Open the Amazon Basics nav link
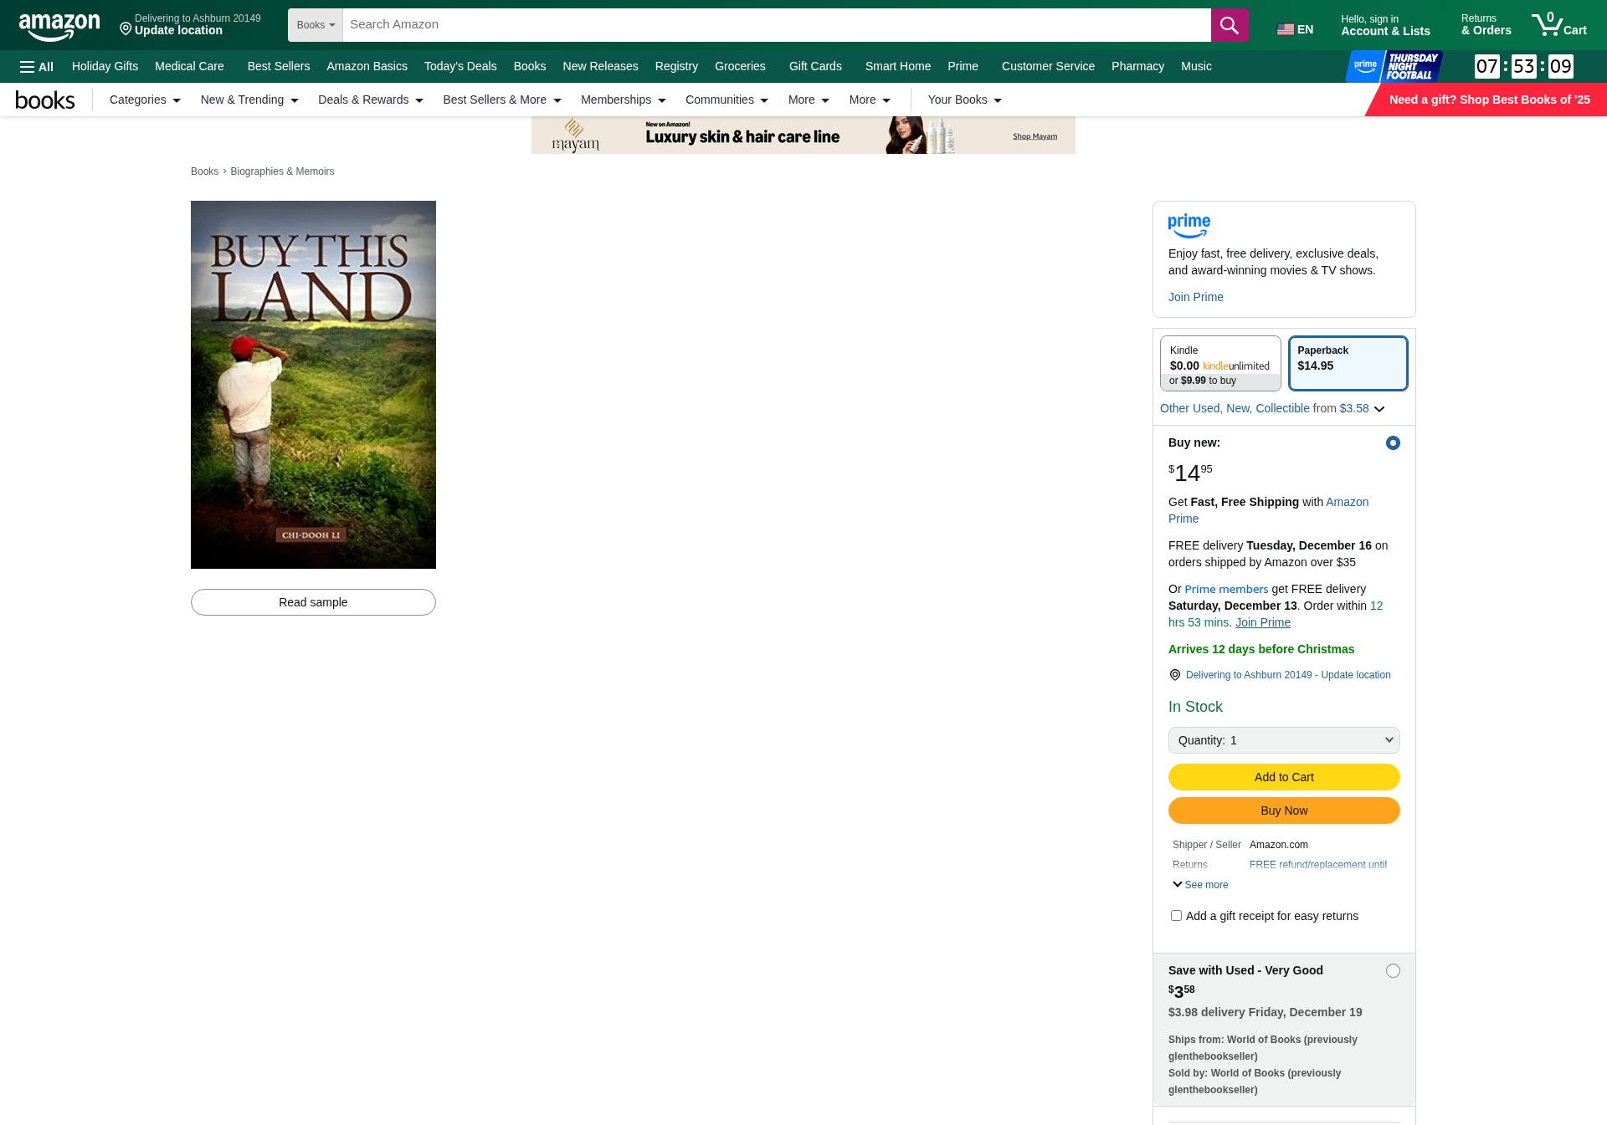Viewport: 1607px width, 1125px height. pos(367,67)
